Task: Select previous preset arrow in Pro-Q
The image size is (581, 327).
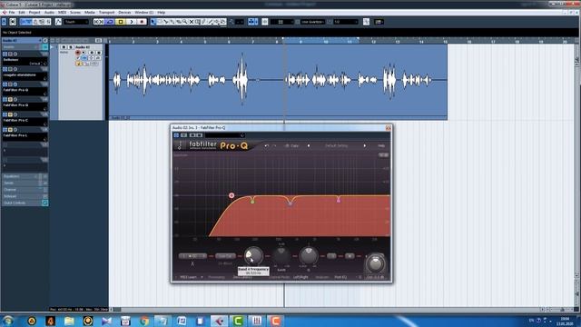Action: click(309, 145)
